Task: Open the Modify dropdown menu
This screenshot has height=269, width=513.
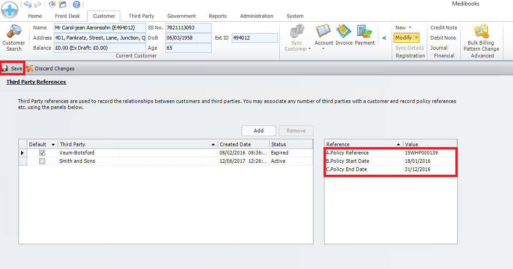Action: pyautogui.click(x=407, y=38)
